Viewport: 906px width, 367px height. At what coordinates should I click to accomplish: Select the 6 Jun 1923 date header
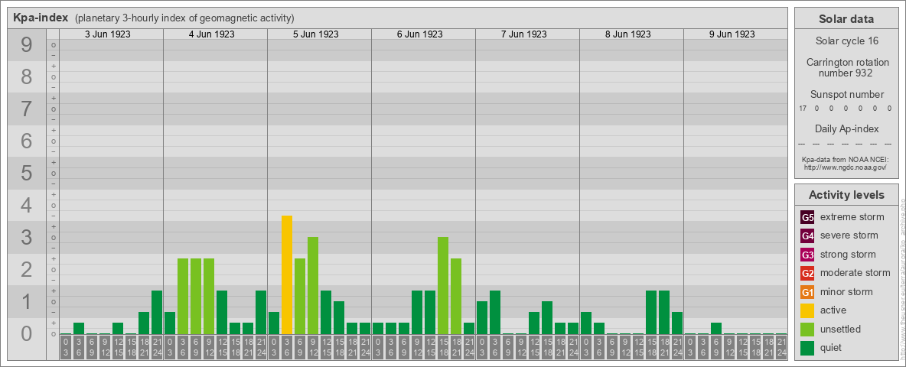coord(419,34)
